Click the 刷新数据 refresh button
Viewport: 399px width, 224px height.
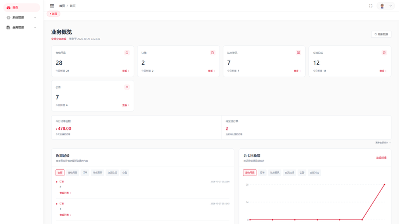pyautogui.click(x=381, y=34)
